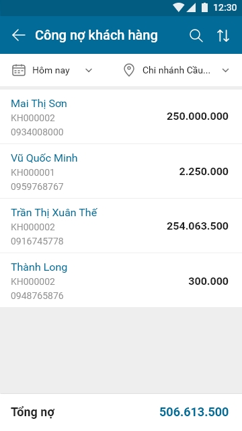Tap the battery status icon
The height and width of the screenshot is (431, 242).
(204, 7)
